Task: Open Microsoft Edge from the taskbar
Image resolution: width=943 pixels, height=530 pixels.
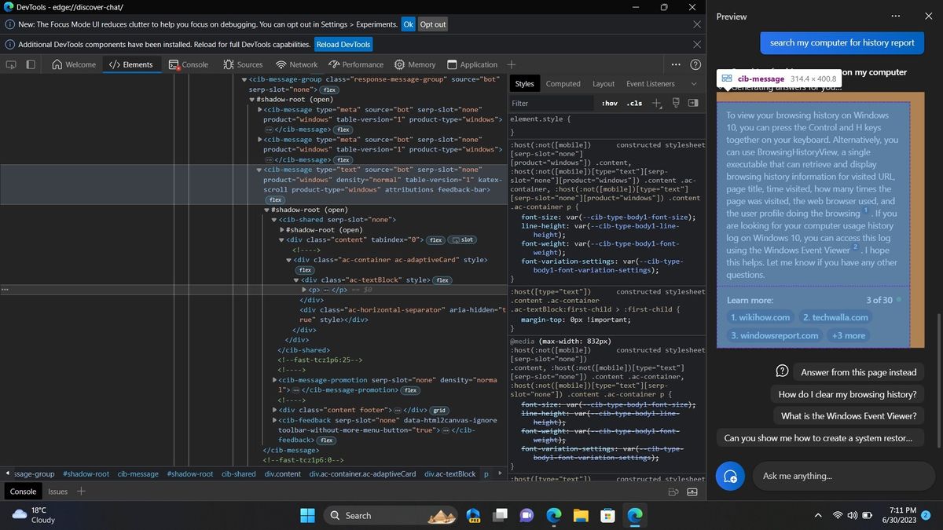Action: click(553, 515)
